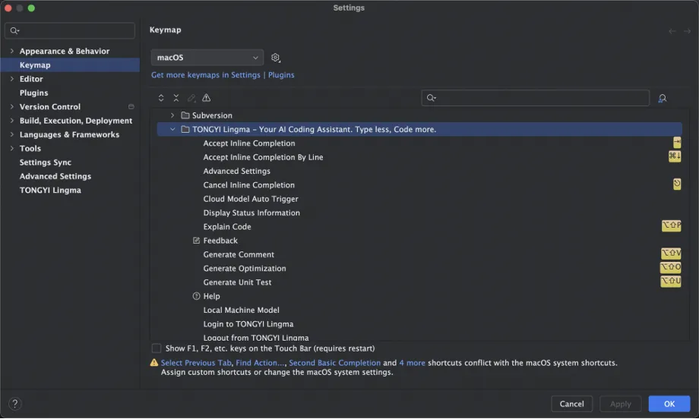Select the Generate Unit Test action
Image resolution: width=699 pixels, height=419 pixels.
(237, 282)
